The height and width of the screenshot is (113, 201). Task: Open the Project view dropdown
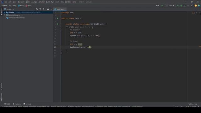coord(9,9)
